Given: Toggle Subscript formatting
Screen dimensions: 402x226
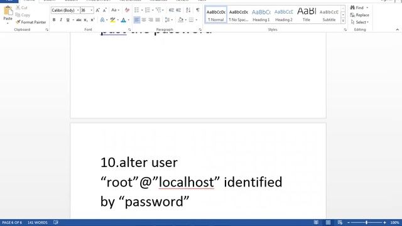Looking at the screenshot, I should pos(85,19).
